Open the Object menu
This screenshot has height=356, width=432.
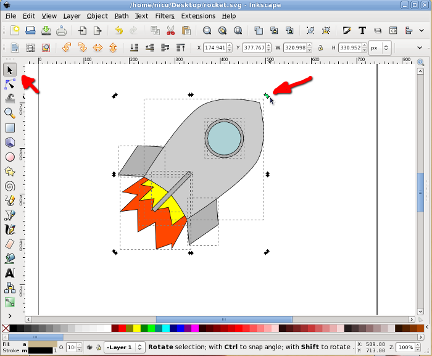98,16
